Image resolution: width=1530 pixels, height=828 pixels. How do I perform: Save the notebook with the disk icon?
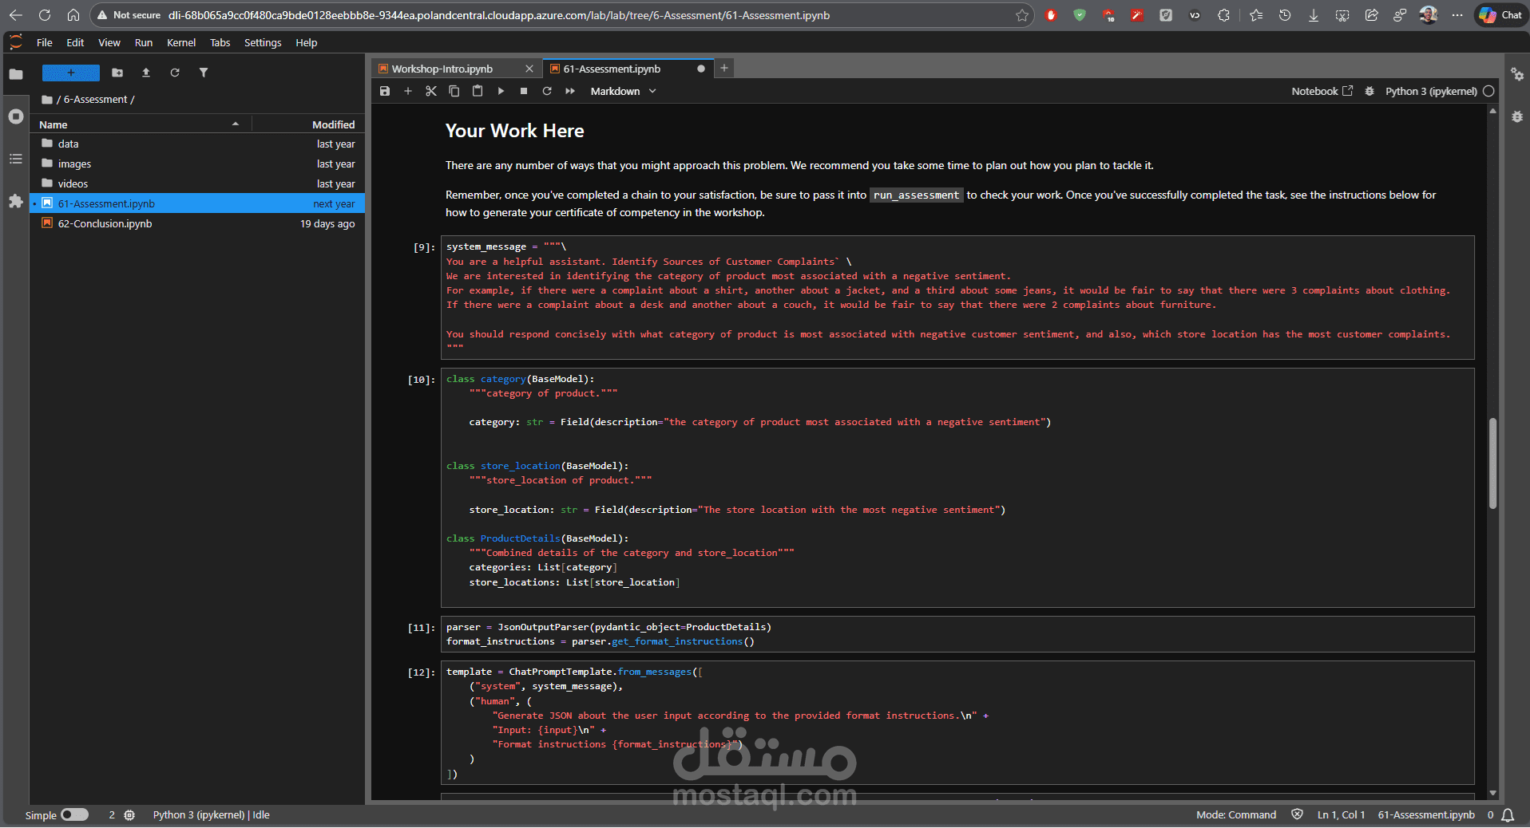tap(385, 91)
